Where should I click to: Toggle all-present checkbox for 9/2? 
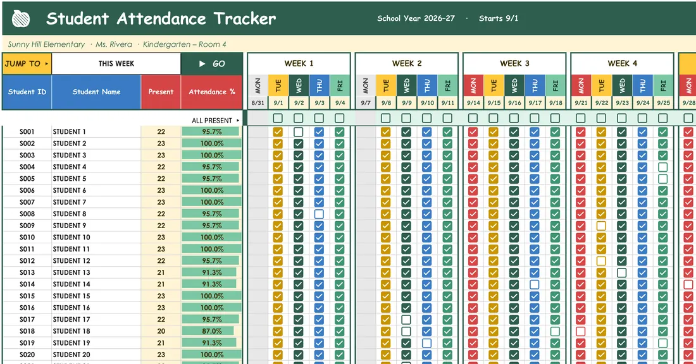tap(298, 118)
